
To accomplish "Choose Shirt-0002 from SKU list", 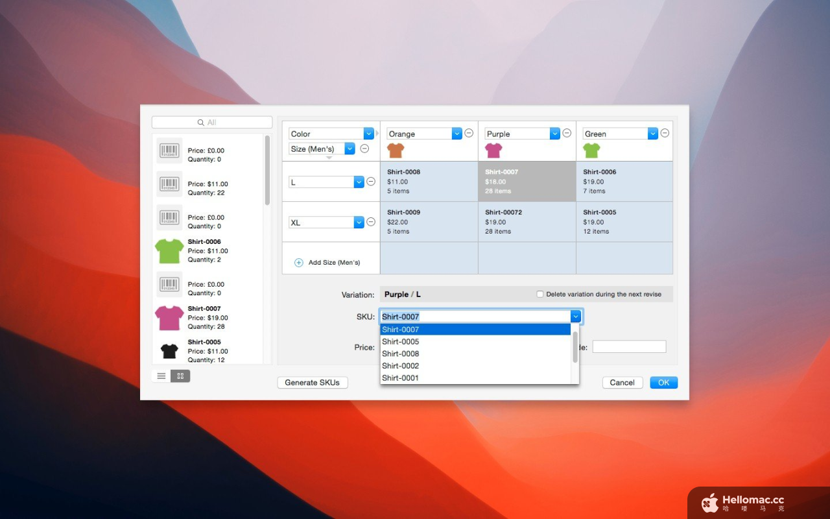I will [x=475, y=365].
